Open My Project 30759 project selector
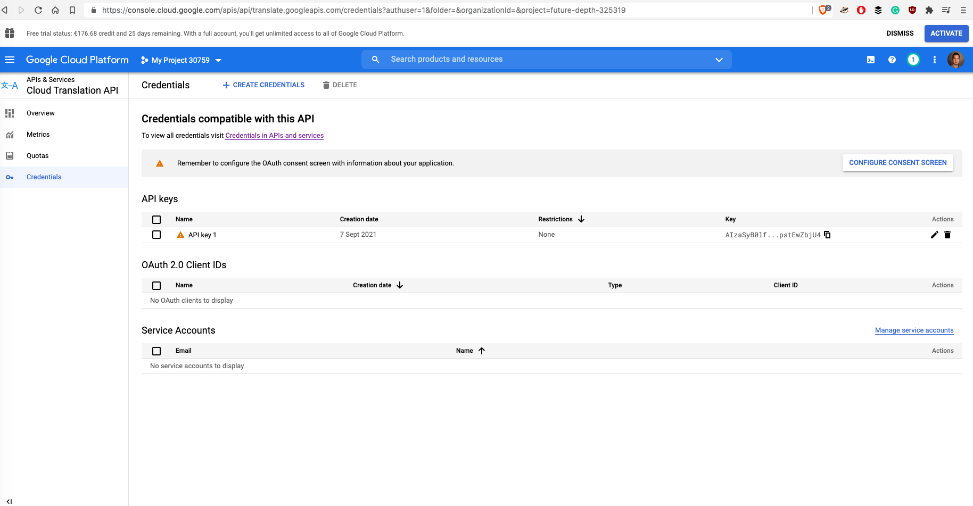 click(x=181, y=60)
